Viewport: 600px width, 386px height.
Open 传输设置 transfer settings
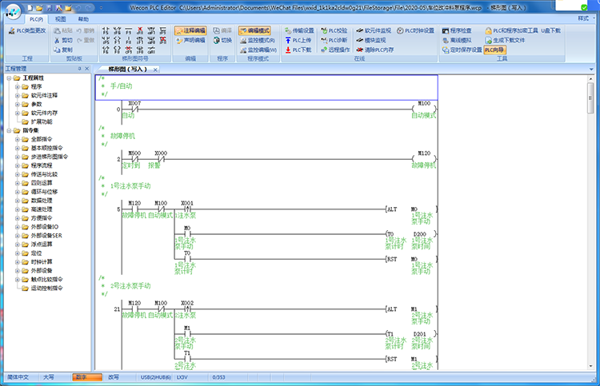pyautogui.click(x=299, y=30)
